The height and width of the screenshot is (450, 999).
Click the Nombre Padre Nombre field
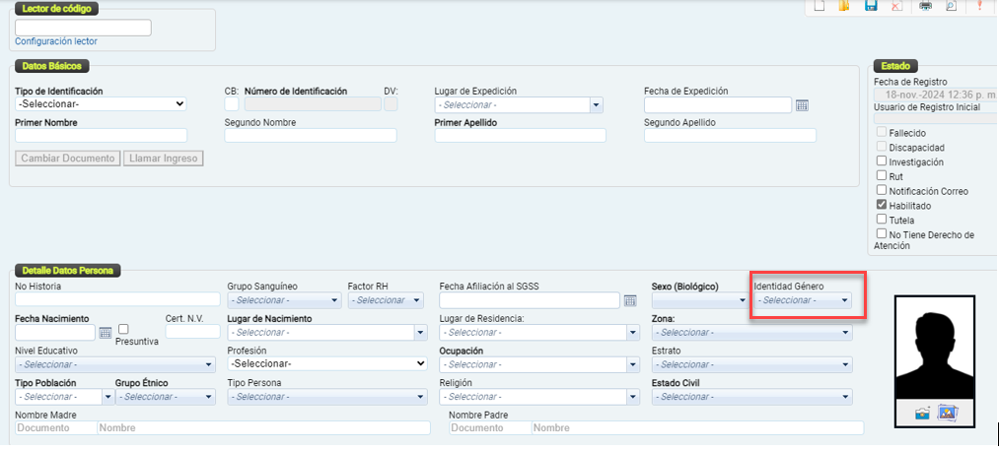[x=697, y=427]
